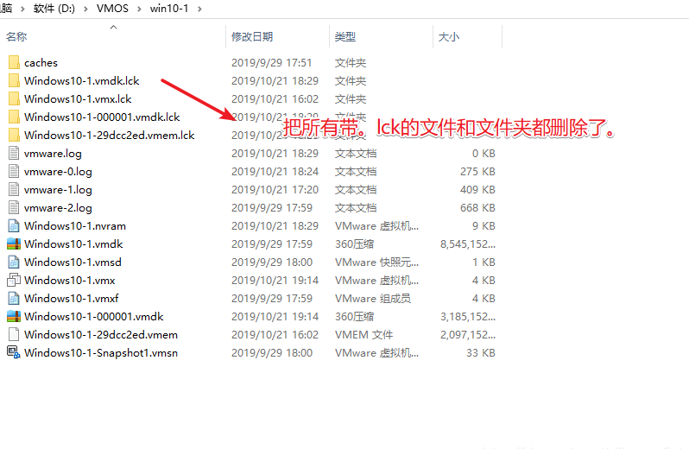Click the 668 KB size value

click(477, 207)
